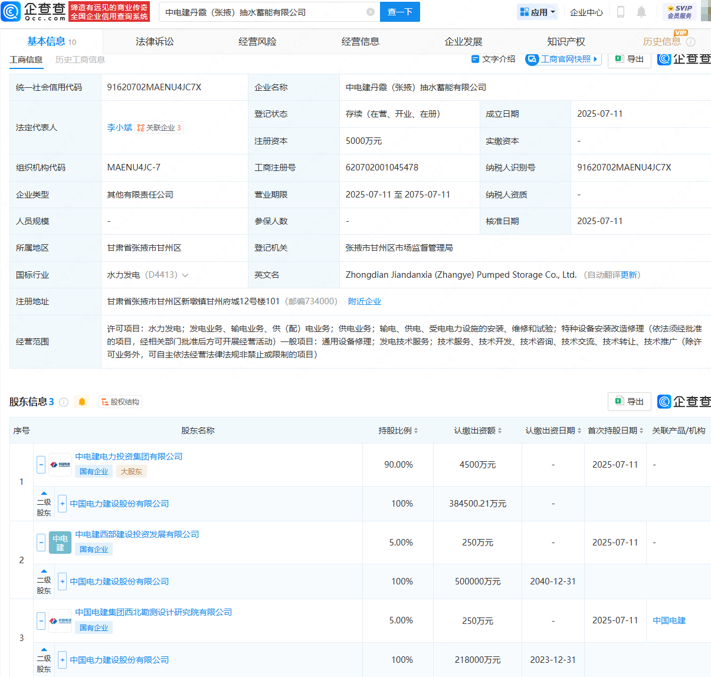Viewport: 711px width, 677px height.
Task: Click the 文字介绍 button
Action: (493, 59)
